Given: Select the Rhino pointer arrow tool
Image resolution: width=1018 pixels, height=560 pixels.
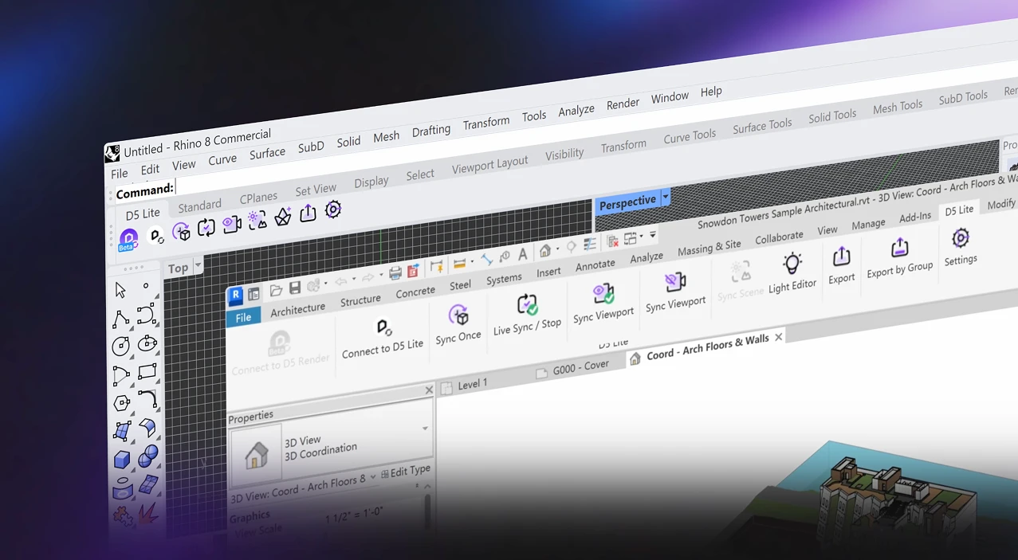Looking at the screenshot, I should [x=120, y=291].
